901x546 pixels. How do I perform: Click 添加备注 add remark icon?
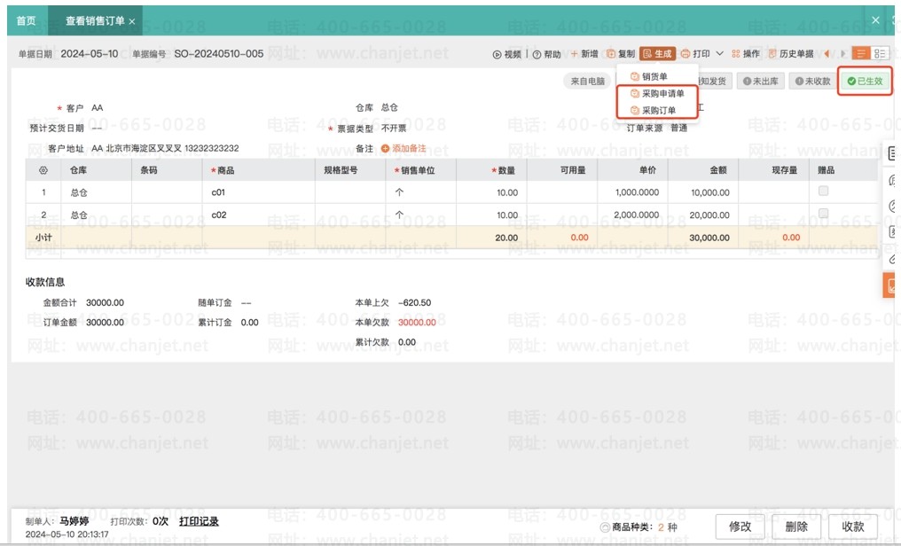(385, 148)
